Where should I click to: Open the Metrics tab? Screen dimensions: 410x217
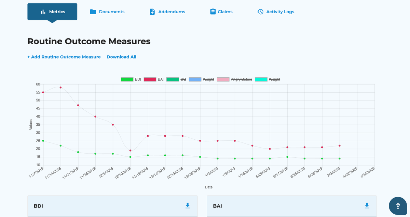click(52, 12)
